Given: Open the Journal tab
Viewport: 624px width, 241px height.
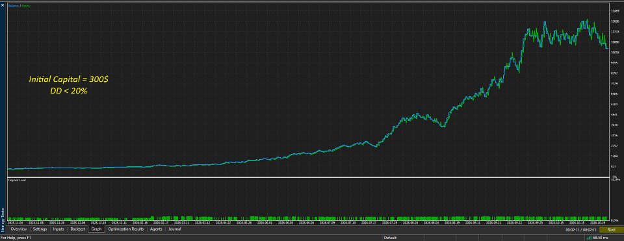Looking at the screenshot, I should click(x=174, y=229).
